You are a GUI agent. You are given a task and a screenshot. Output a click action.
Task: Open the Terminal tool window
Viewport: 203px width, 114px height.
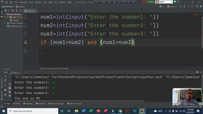(40, 104)
